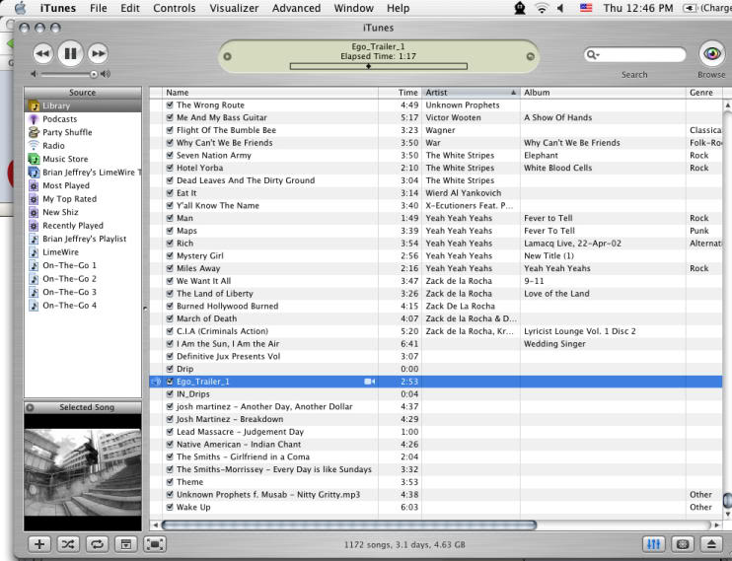Open On-The-Go 4 playlist

pyautogui.click(x=83, y=306)
